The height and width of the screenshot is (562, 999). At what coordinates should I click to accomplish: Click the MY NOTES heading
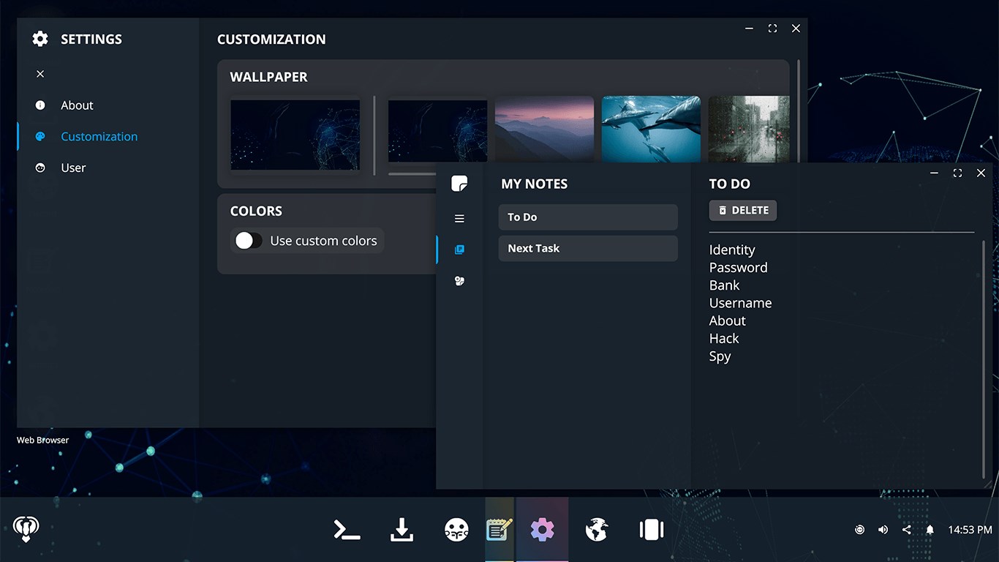[535, 184]
